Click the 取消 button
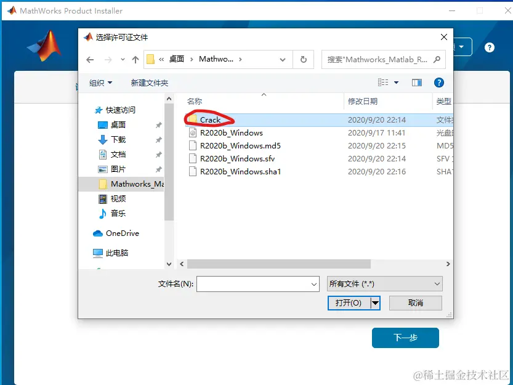The height and width of the screenshot is (385, 513). [416, 303]
